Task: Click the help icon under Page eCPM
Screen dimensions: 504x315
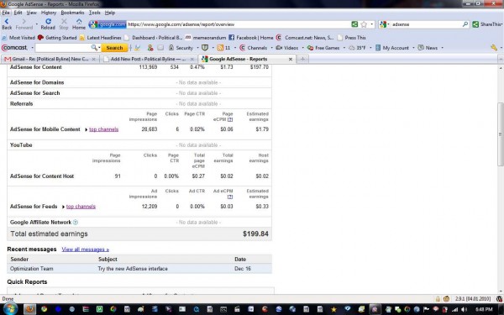Action: 230,119
